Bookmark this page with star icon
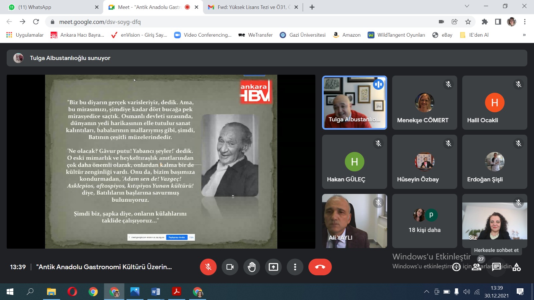The image size is (534, 300). 468,22
